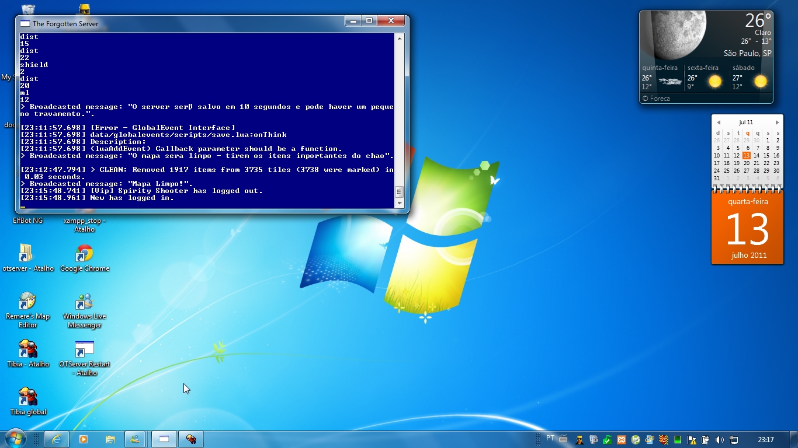Click the 26° current temperature reading
798x448 pixels.
point(758,20)
